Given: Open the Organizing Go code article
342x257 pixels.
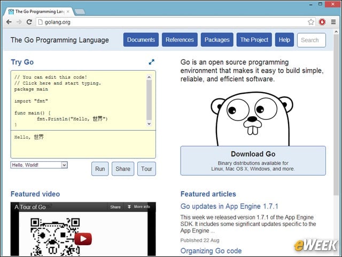Looking at the screenshot, I should [x=211, y=251].
